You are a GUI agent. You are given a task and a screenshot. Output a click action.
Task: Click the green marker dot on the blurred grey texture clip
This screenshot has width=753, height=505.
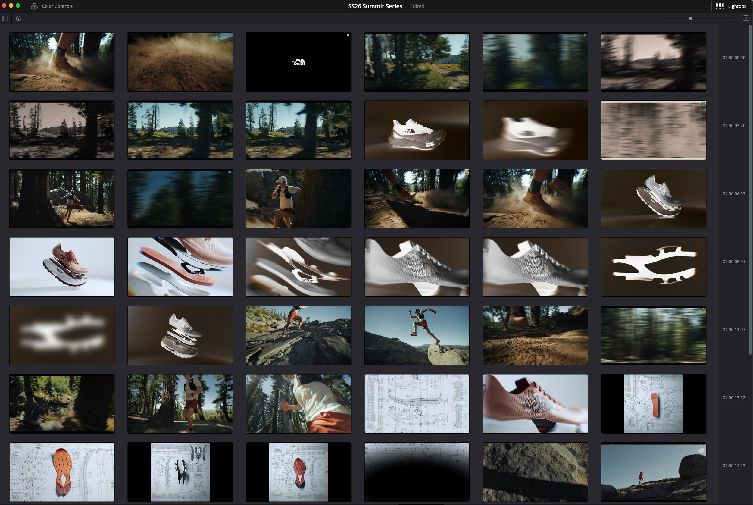coord(703,104)
